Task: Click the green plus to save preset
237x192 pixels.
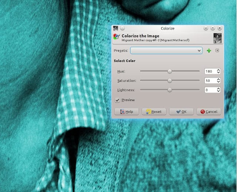Action: click(209, 51)
